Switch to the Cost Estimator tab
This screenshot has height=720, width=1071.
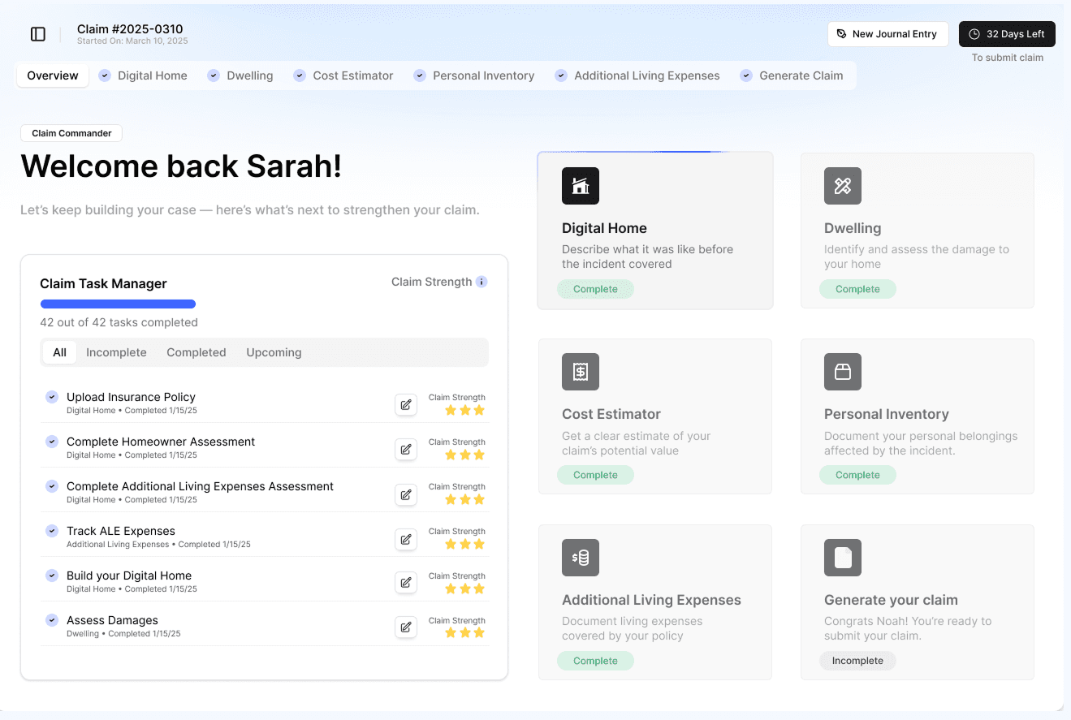tap(352, 75)
